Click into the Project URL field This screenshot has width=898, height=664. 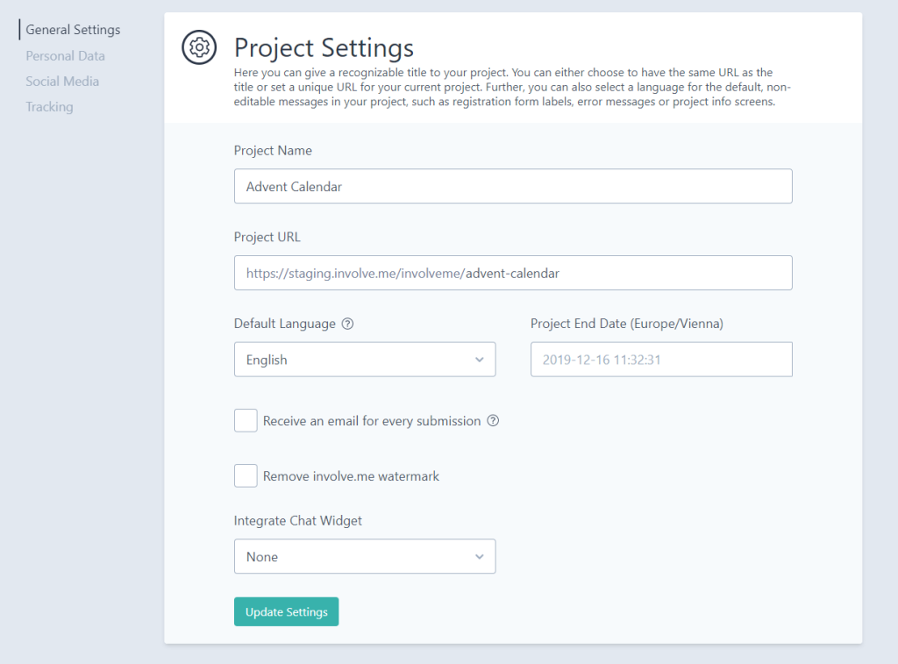click(x=513, y=273)
